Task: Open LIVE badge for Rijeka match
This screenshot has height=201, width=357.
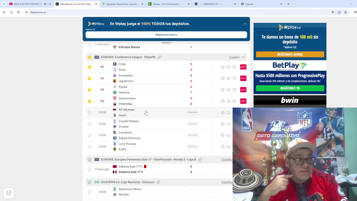Action: 243,90
